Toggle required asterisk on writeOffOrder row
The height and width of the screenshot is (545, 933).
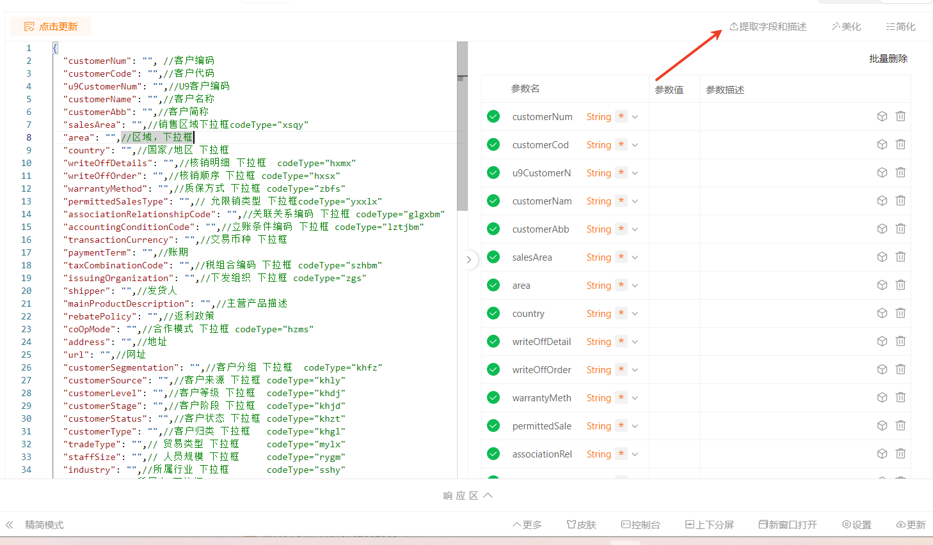[621, 369]
